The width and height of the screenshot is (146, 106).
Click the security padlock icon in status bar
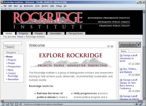pos(141,104)
